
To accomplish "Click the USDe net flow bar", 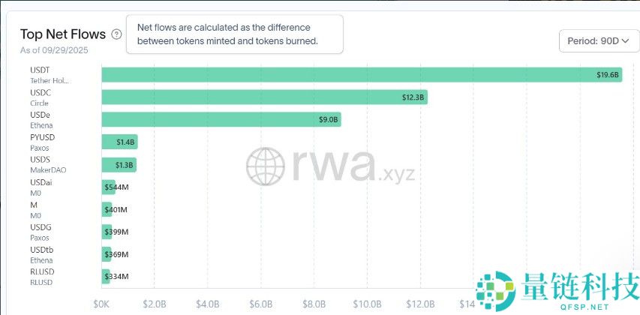I will [x=221, y=120].
